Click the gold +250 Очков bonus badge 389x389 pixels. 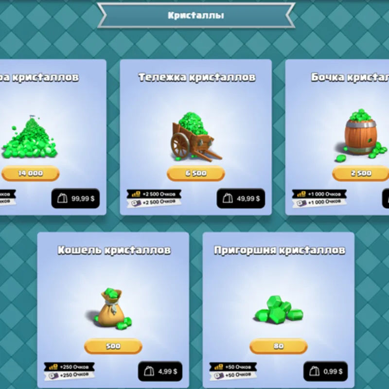point(70,367)
